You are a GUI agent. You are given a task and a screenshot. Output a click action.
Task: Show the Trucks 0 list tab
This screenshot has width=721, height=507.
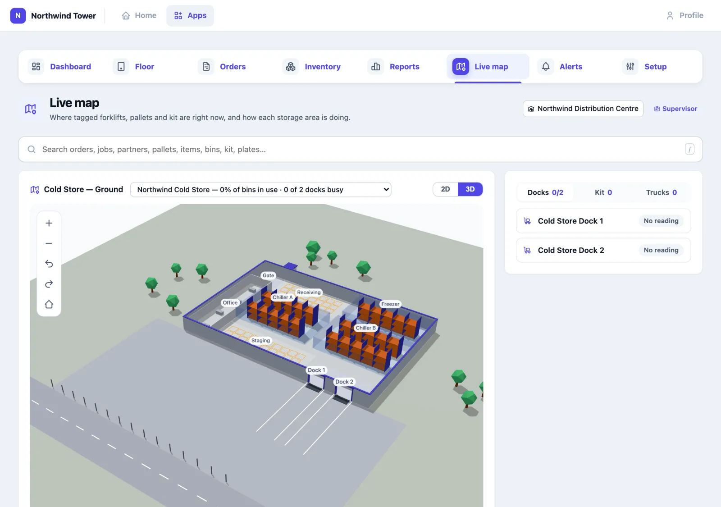point(662,192)
